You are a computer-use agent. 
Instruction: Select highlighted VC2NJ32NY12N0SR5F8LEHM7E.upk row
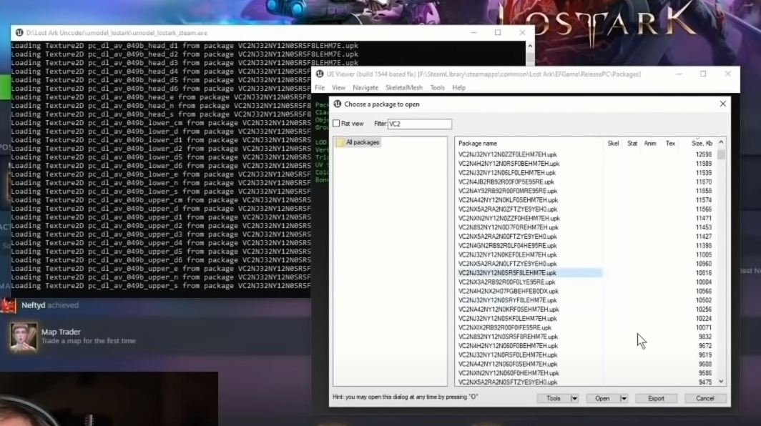[x=529, y=273]
